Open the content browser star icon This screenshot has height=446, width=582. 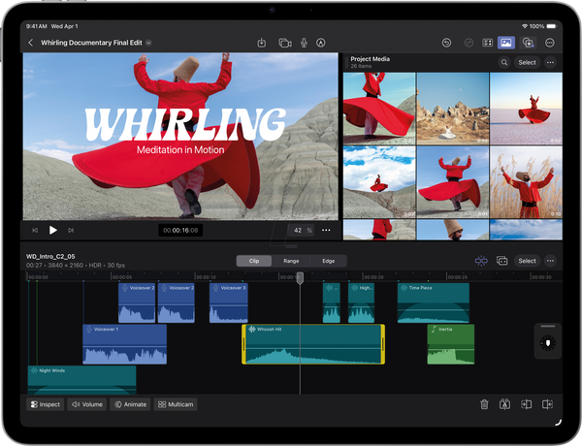pos(528,43)
